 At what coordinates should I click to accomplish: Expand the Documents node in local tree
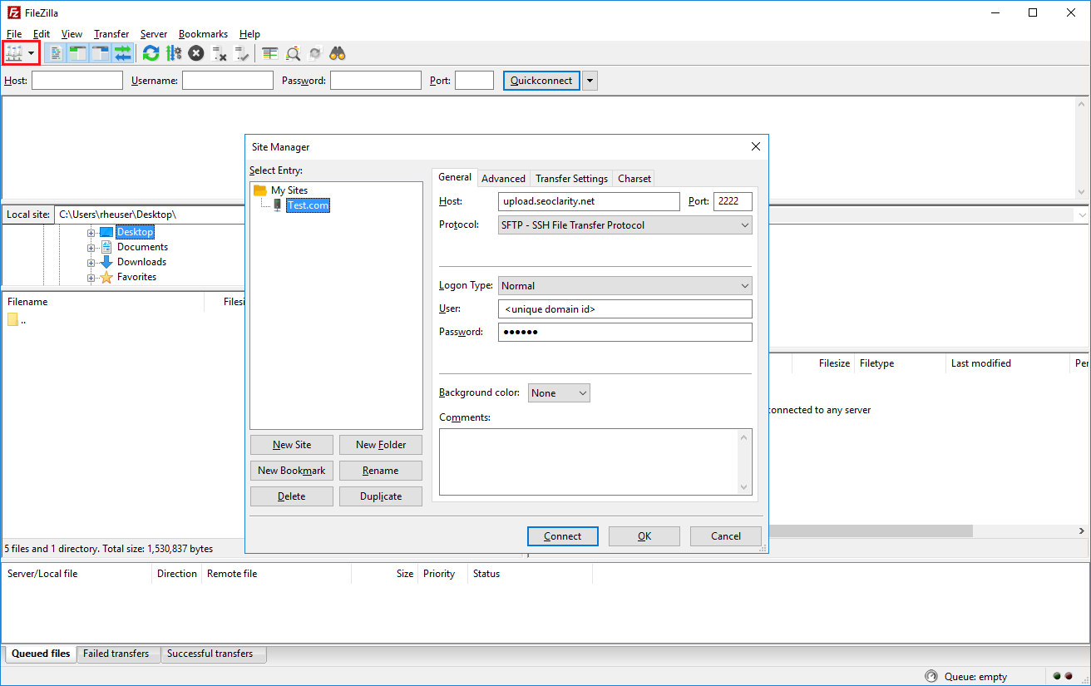tap(91, 248)
